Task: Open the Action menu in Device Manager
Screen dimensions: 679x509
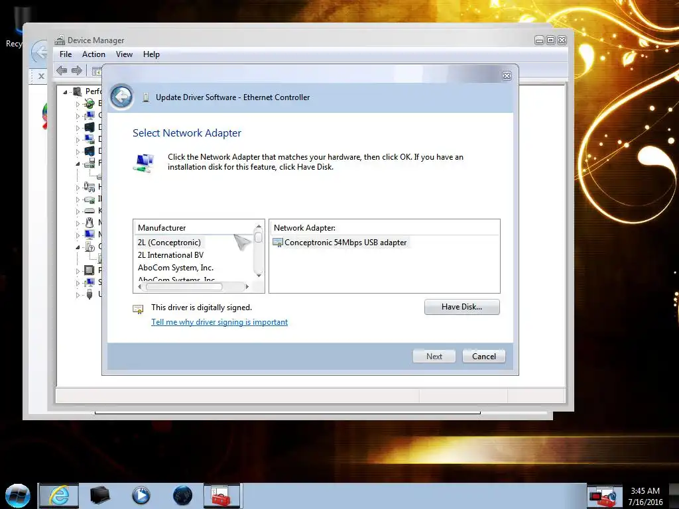Action: (x=93, y=54)
